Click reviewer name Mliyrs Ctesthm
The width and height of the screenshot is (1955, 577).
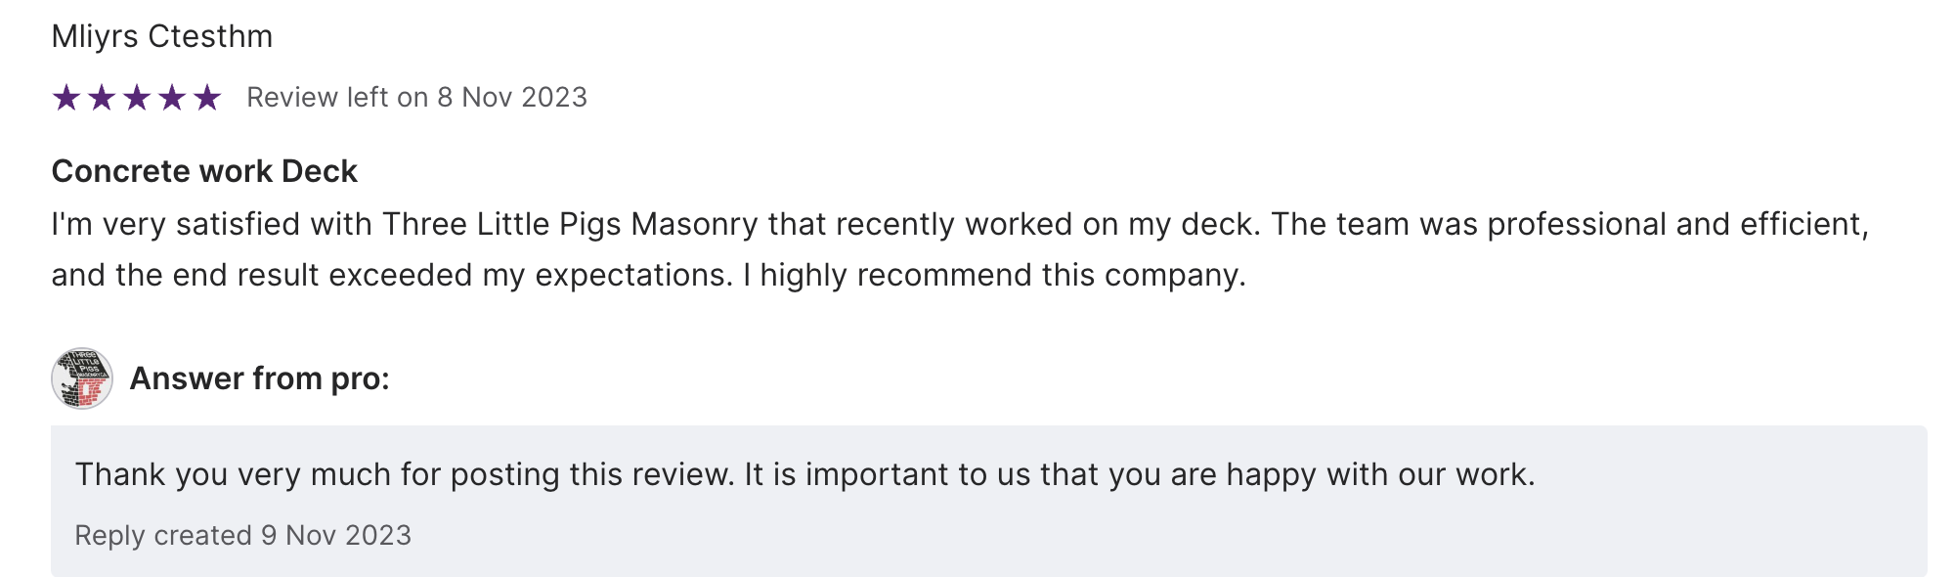pyautogui.click(x=162, y=36)
